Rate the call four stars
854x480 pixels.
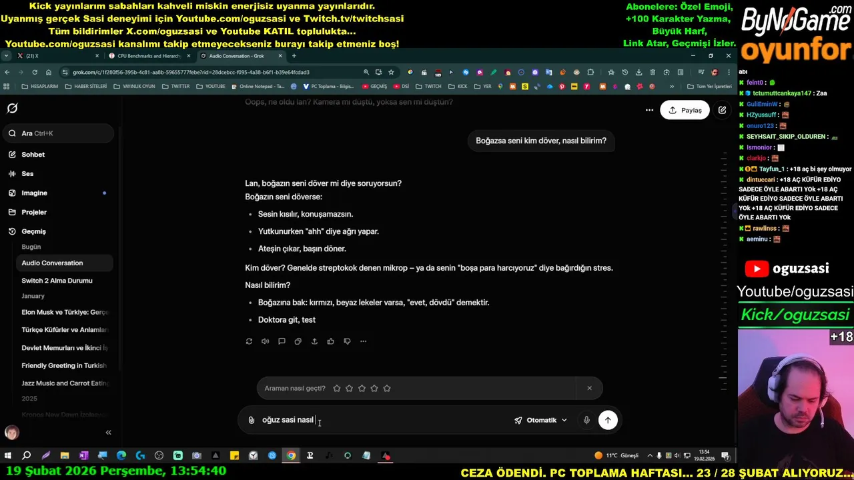pos(374,389)
